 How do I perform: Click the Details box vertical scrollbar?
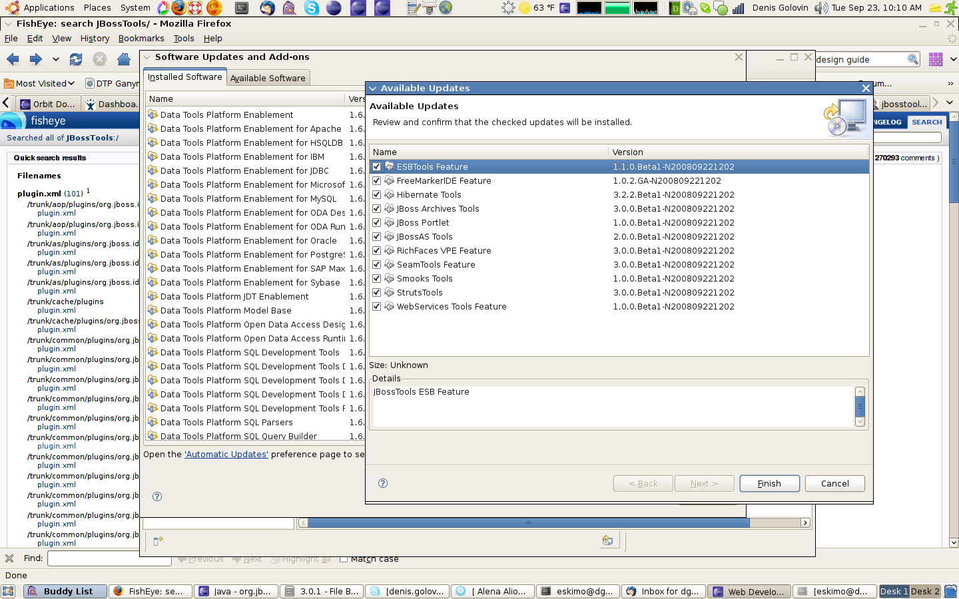coord(860,406)
